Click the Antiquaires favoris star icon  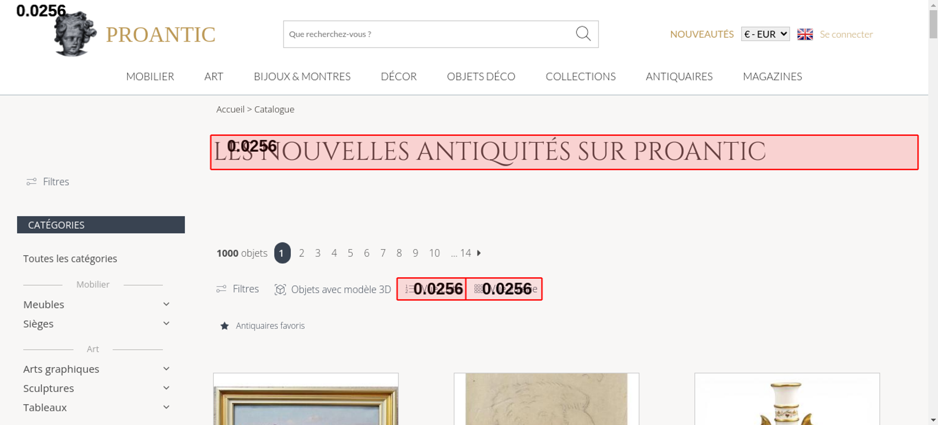click(225, 326)
